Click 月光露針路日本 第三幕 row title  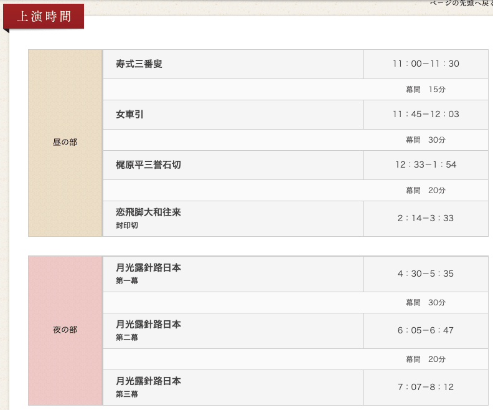click(x=148, y=381)
